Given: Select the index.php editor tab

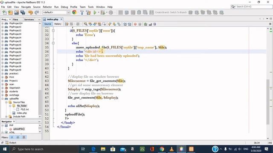Looking at the screenshot, I should [x=52, y=19].
